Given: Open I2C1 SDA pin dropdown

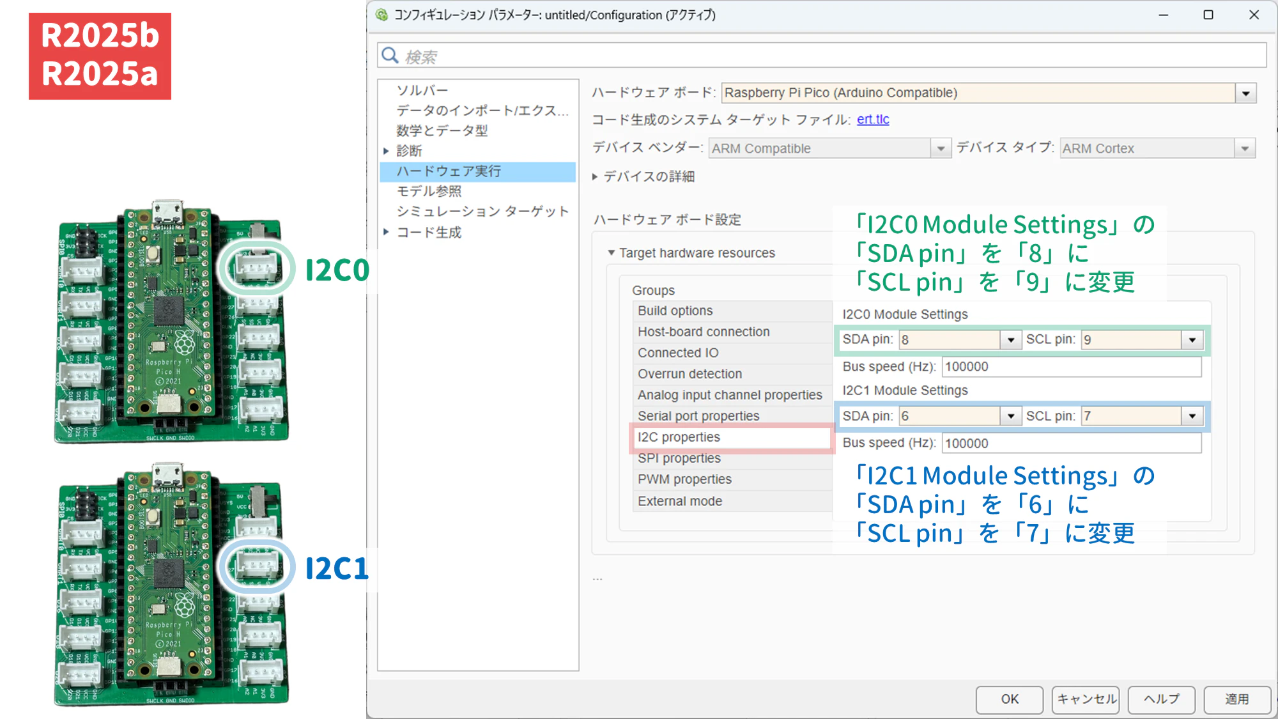Looking at the screenshot, I should [1010, 416].
